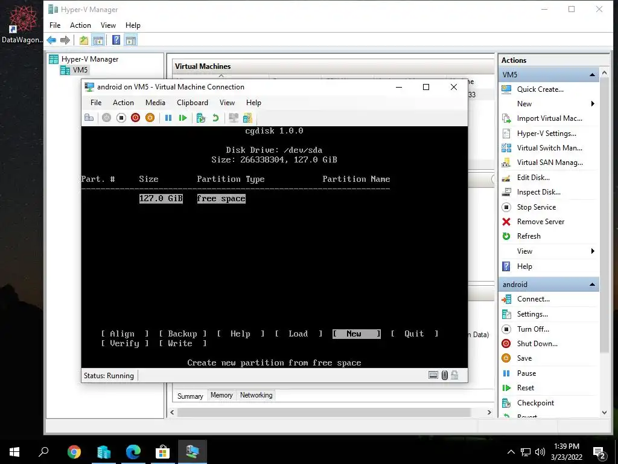618x464 pixels.
Task: Click the Write option in cgdisk
Action: [x=183, y=343]
